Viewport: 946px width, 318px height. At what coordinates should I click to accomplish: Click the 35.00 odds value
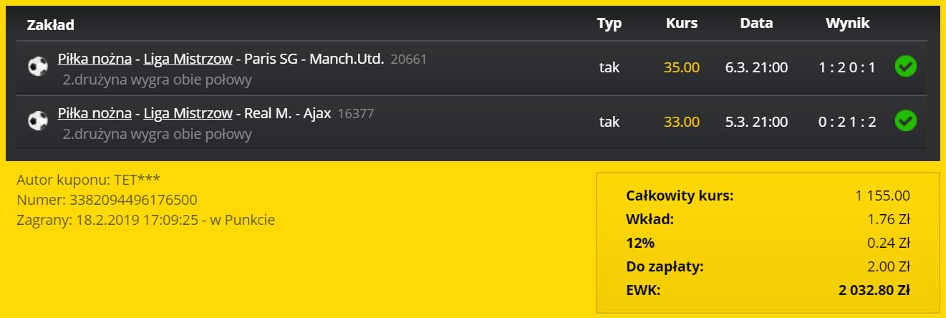[x=682, y=68]
